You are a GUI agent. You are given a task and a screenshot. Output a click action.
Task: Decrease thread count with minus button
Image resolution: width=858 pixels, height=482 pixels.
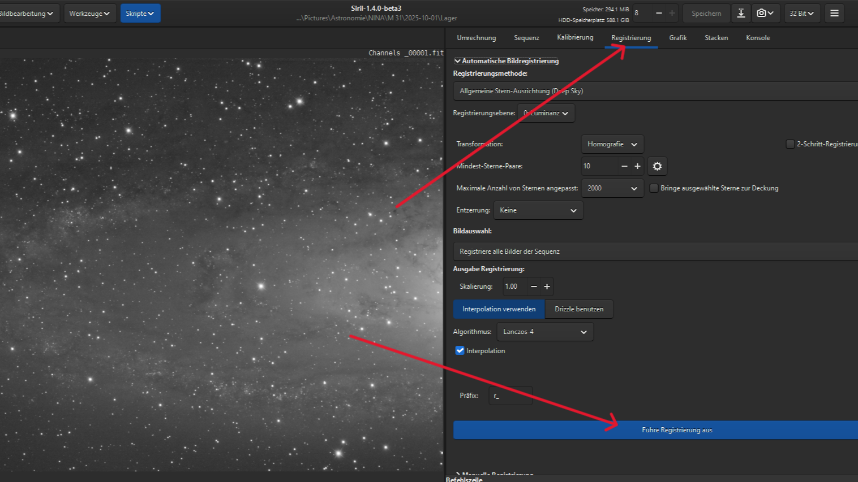[x=659, y=13]
